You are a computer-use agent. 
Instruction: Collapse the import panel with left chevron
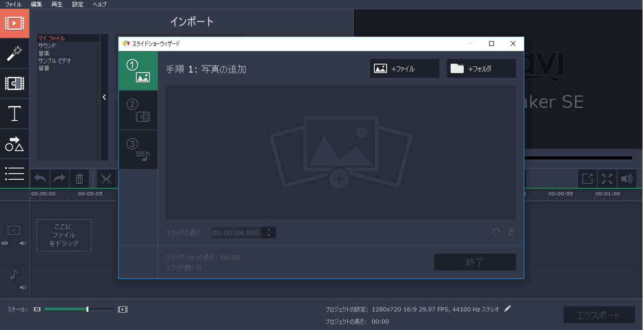[x=104, y=97]
